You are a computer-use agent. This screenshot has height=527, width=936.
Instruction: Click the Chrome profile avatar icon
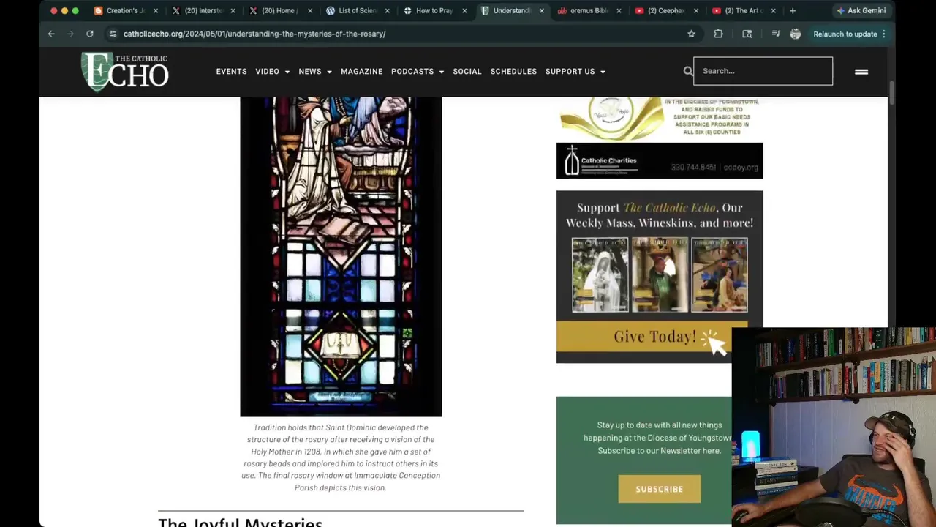pyautogui.click(x=796, y=34)
